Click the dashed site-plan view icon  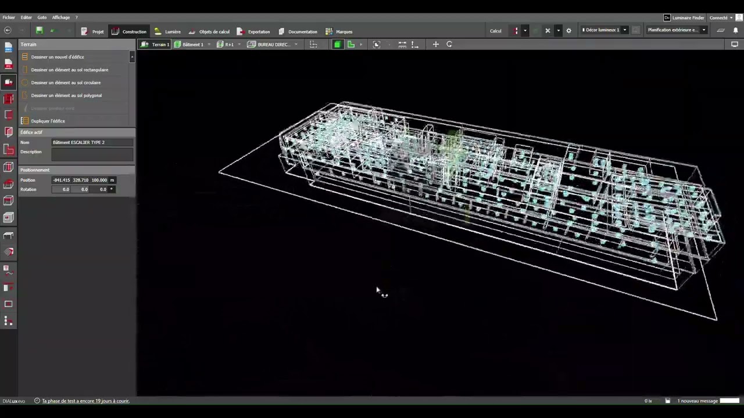click(x=313, y=44)
